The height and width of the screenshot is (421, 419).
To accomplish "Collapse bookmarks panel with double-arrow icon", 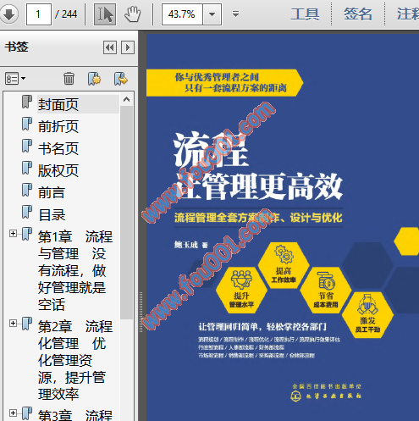I will [x=110, y=47].
